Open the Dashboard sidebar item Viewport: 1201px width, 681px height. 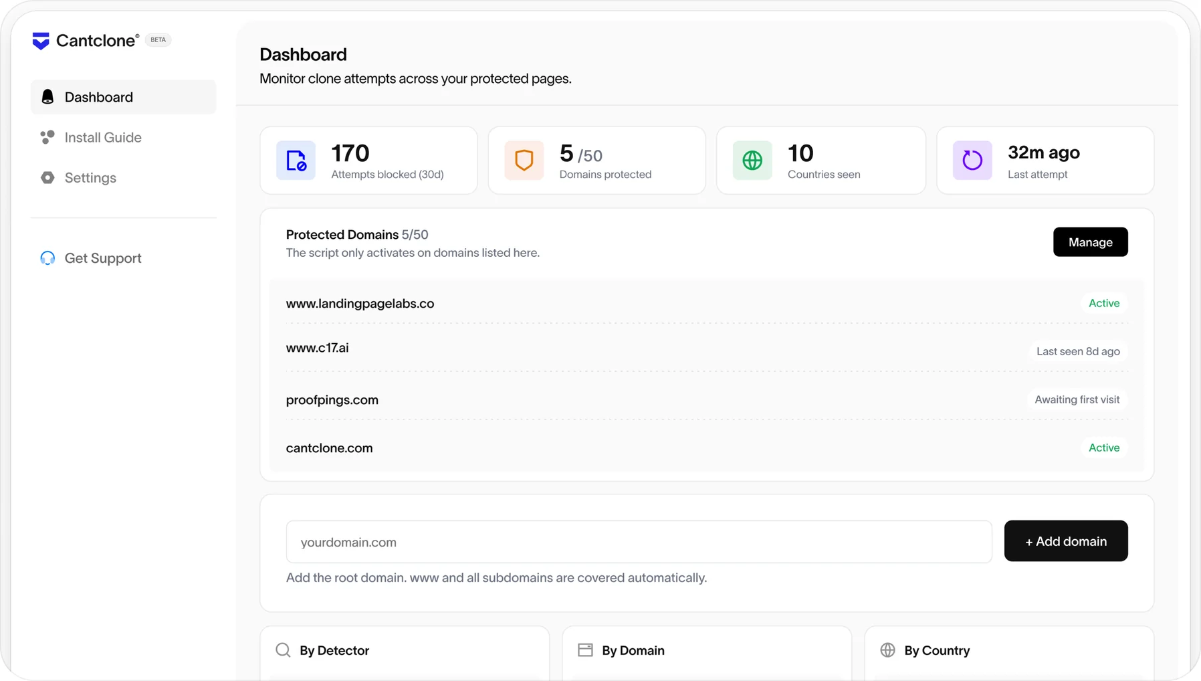coord(124,97)
